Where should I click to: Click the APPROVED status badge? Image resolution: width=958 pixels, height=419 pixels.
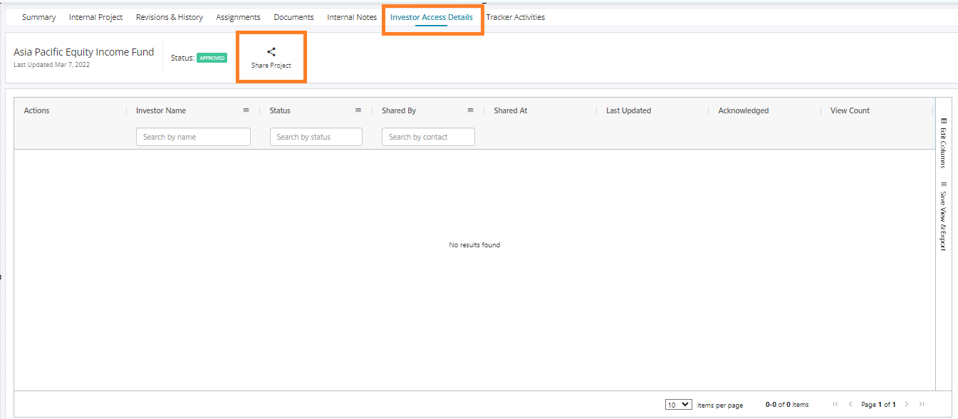point(212,58)
